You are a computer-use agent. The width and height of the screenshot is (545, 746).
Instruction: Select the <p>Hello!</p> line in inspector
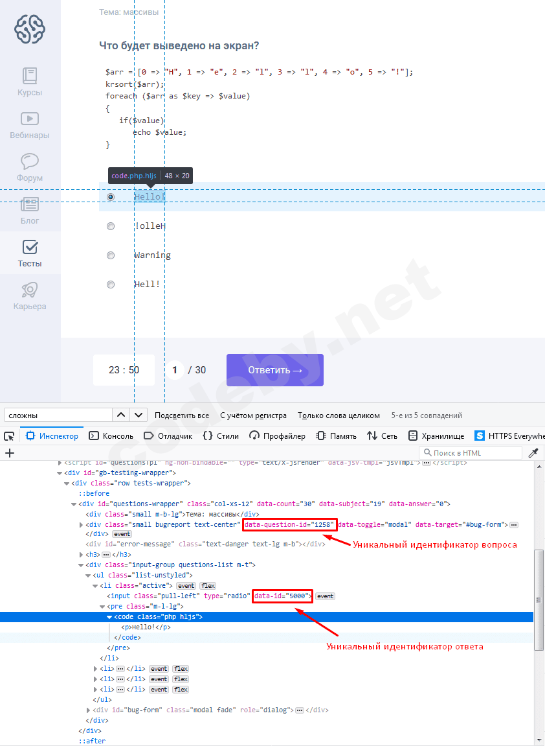tap(146, 627)
